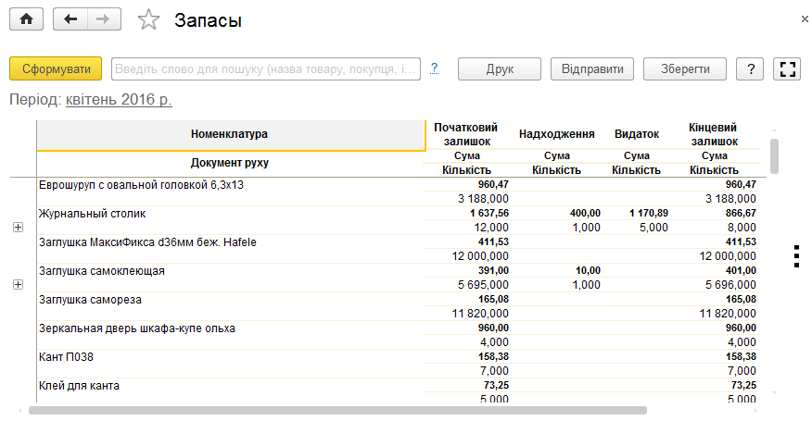
Task: Select receipt sum cell 10,00
Action: (x=588, y=270)
